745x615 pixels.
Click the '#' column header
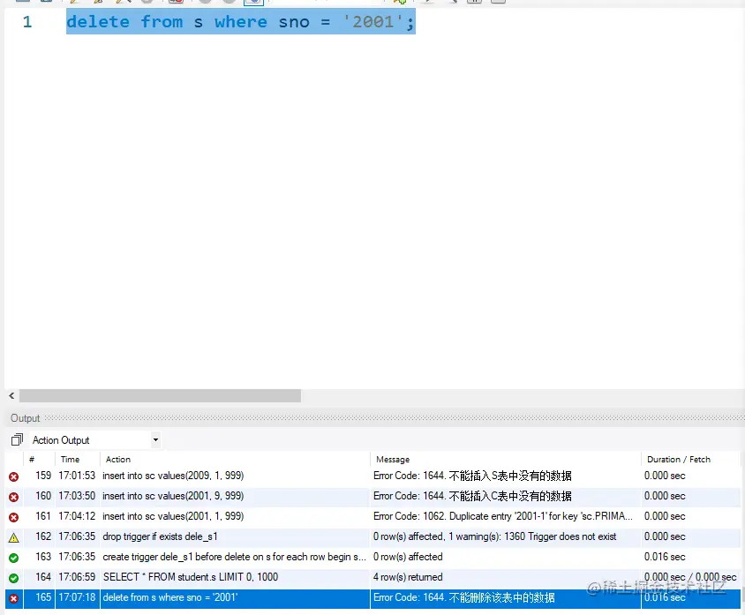point(32,459)
